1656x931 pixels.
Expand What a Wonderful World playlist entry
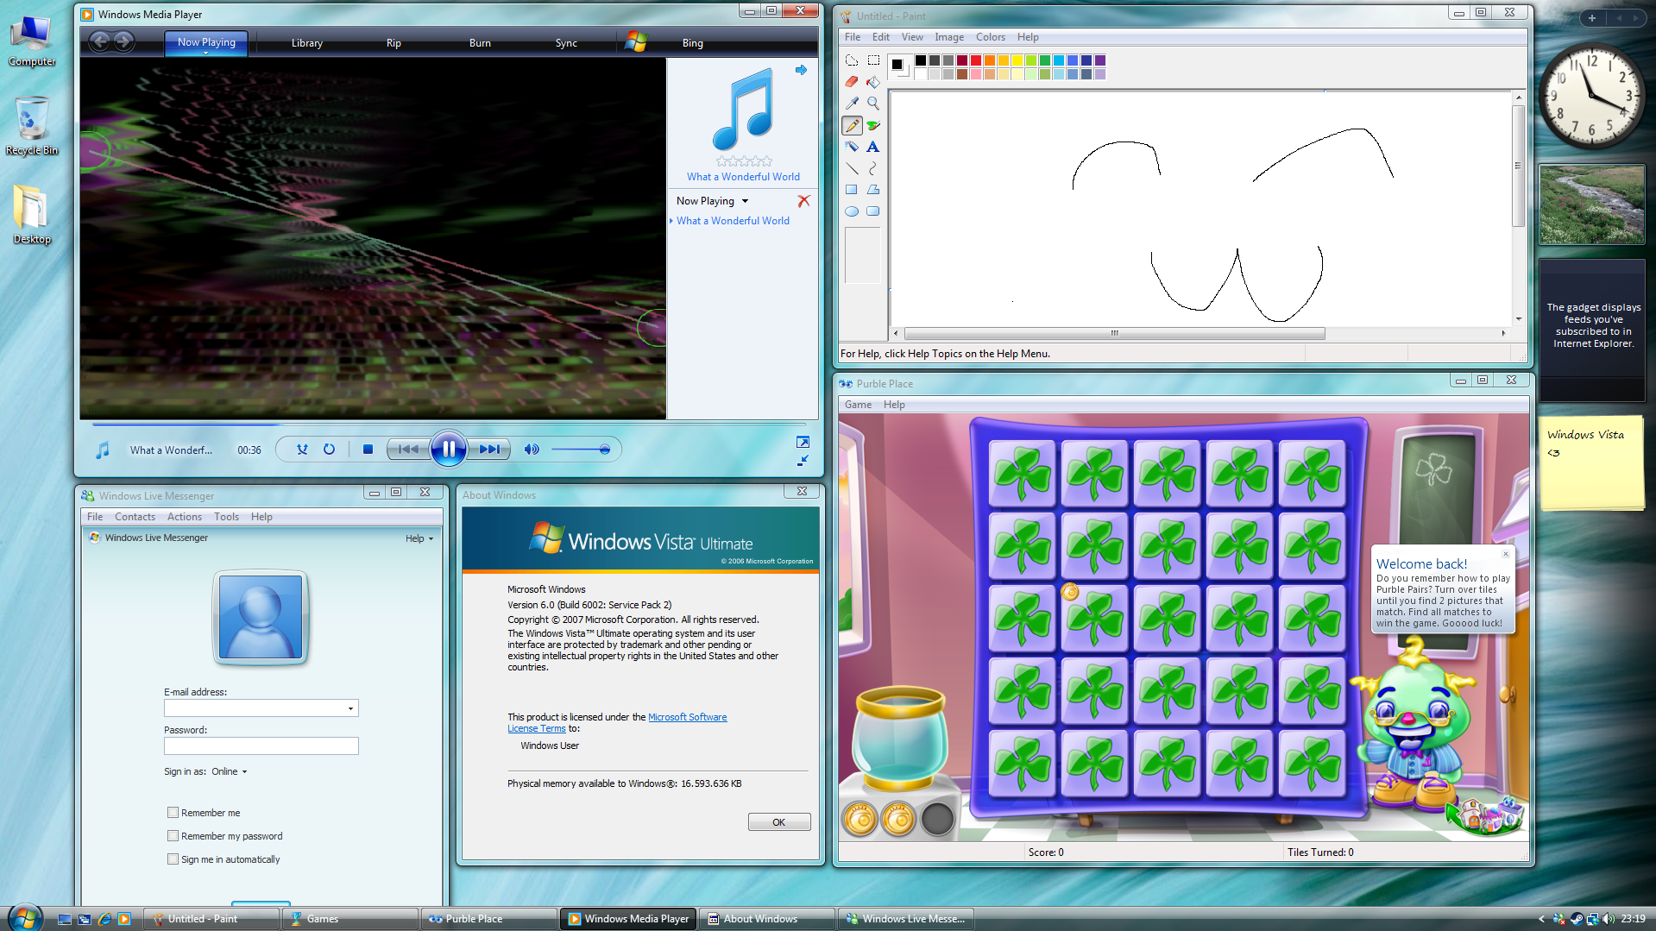pos(671,221)
